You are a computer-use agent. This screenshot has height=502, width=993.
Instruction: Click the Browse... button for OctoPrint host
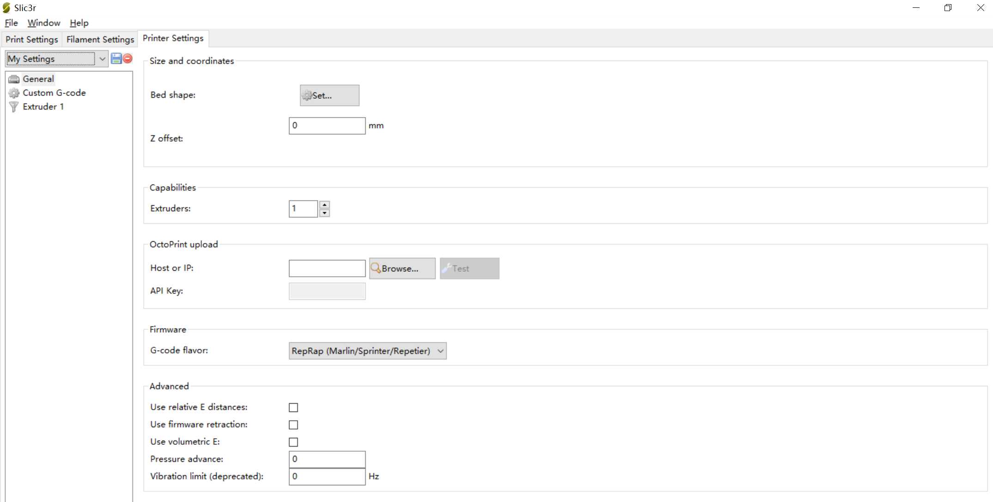click(402, 269)
